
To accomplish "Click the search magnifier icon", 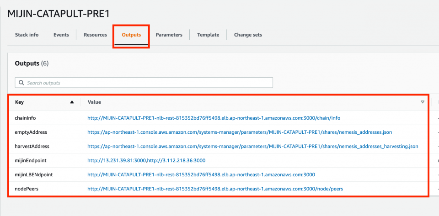I will tap(21, 83).
